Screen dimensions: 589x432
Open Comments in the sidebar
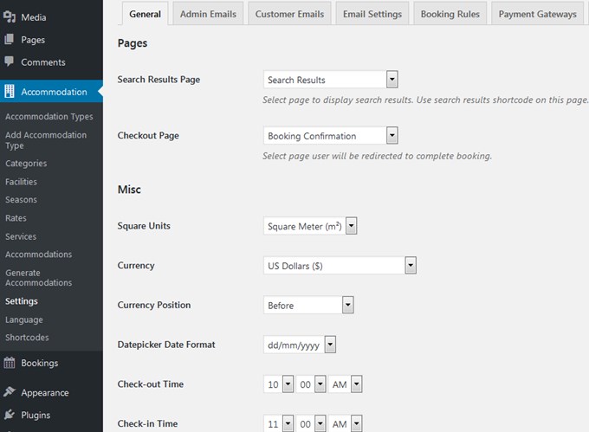(42, 62)
